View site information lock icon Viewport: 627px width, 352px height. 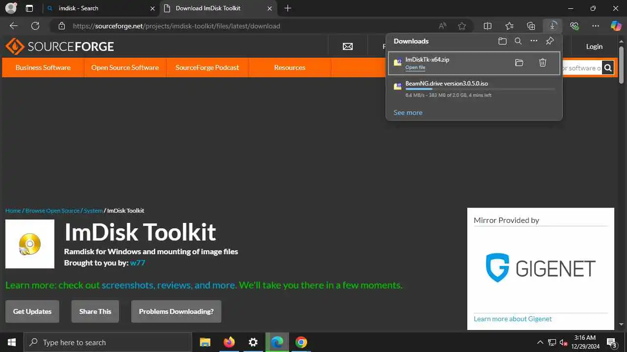(x=61, y=26)
